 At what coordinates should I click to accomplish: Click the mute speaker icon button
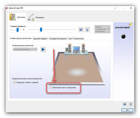coord(81,30)
